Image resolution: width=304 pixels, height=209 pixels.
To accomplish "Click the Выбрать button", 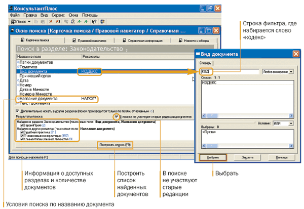I will point(213,157).
